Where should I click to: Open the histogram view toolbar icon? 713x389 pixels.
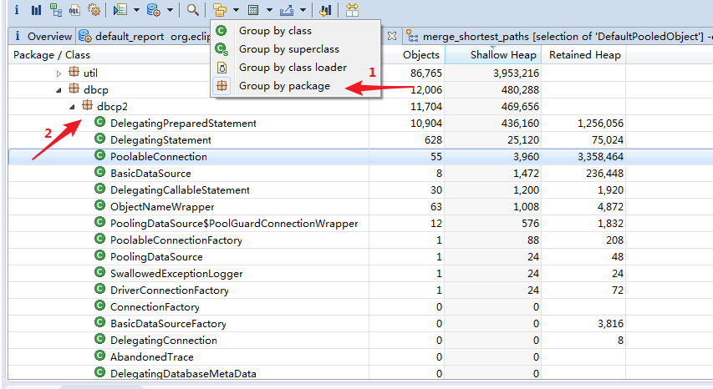click(x=36, y=10)
